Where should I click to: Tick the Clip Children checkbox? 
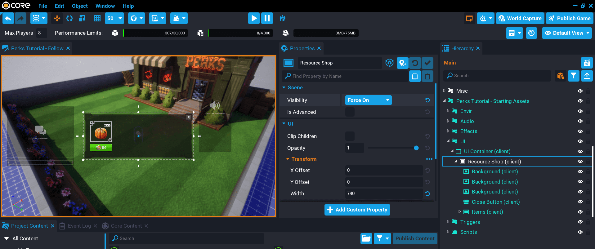[x=350, y=136]
